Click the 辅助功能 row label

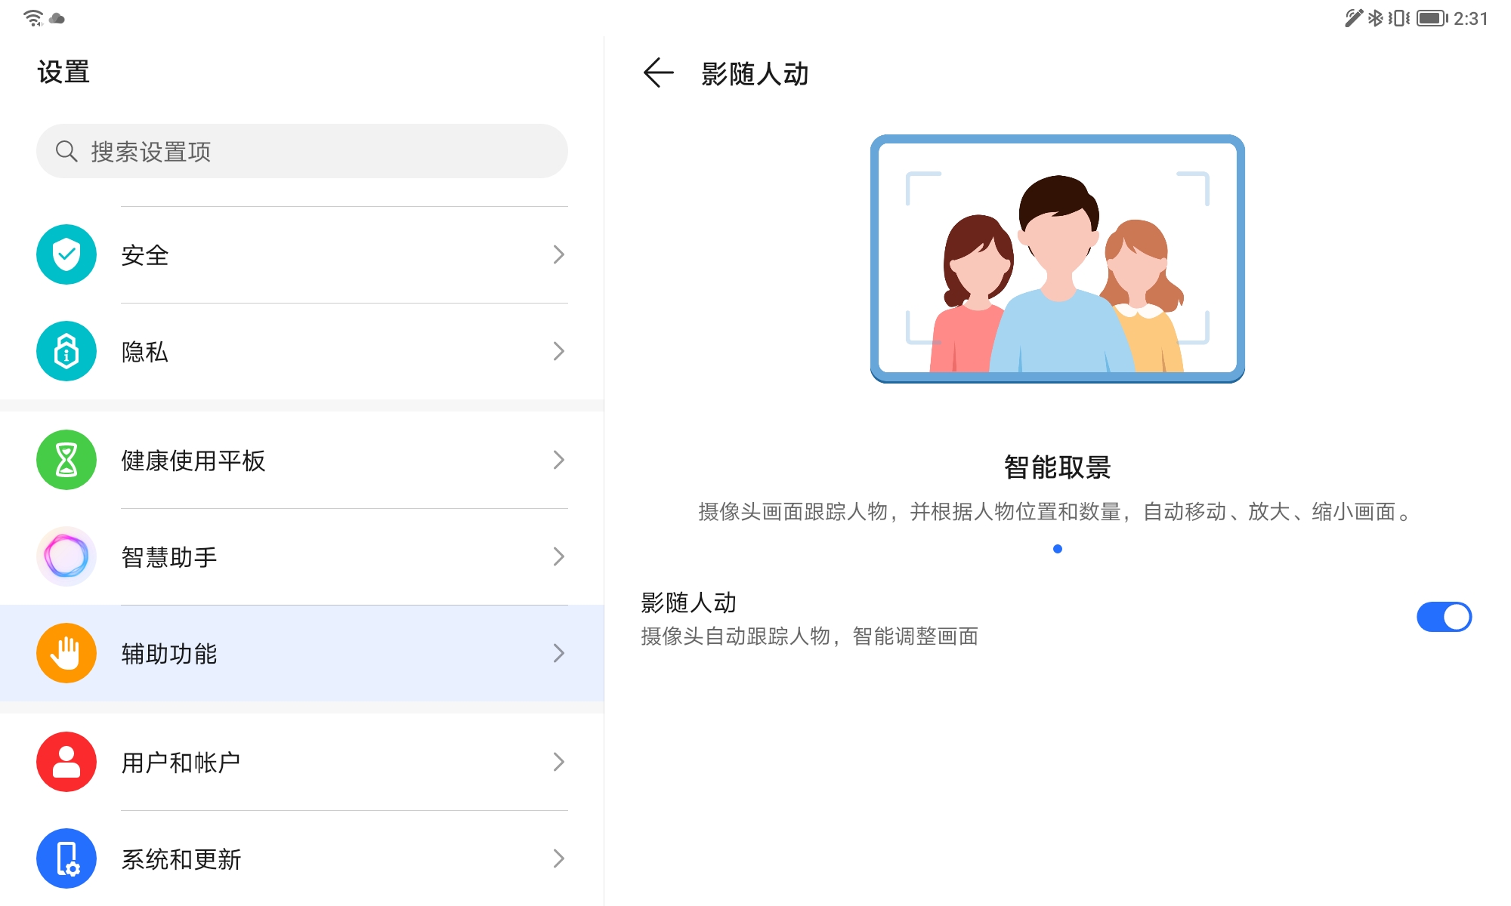[169, 654]
